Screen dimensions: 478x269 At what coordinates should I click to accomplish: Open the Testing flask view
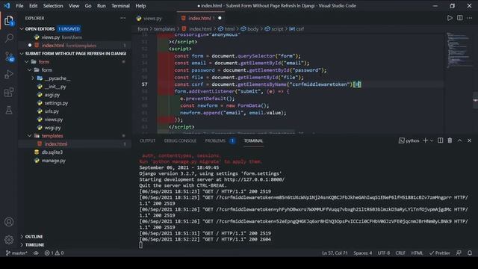pyautogui.click(x=9, y=110)
